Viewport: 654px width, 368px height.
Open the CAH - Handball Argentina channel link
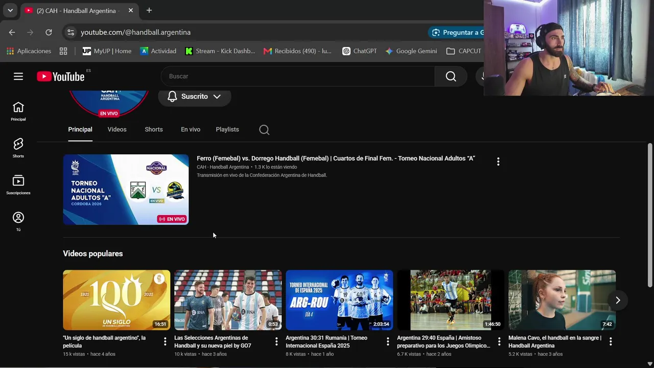click(x=223, y=167)
